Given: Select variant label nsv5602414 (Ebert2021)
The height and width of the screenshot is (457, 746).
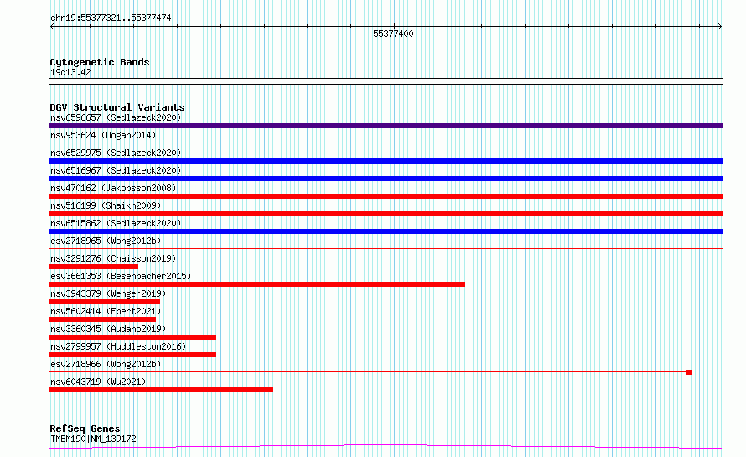Looking at the screenshot, I should 106,311.
